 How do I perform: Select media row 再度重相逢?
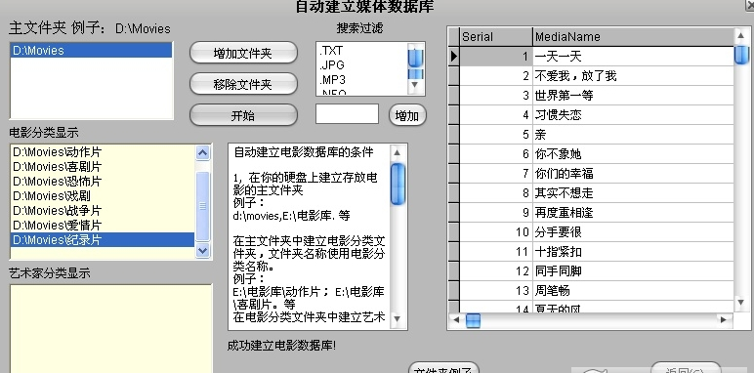tap(633, 213)
